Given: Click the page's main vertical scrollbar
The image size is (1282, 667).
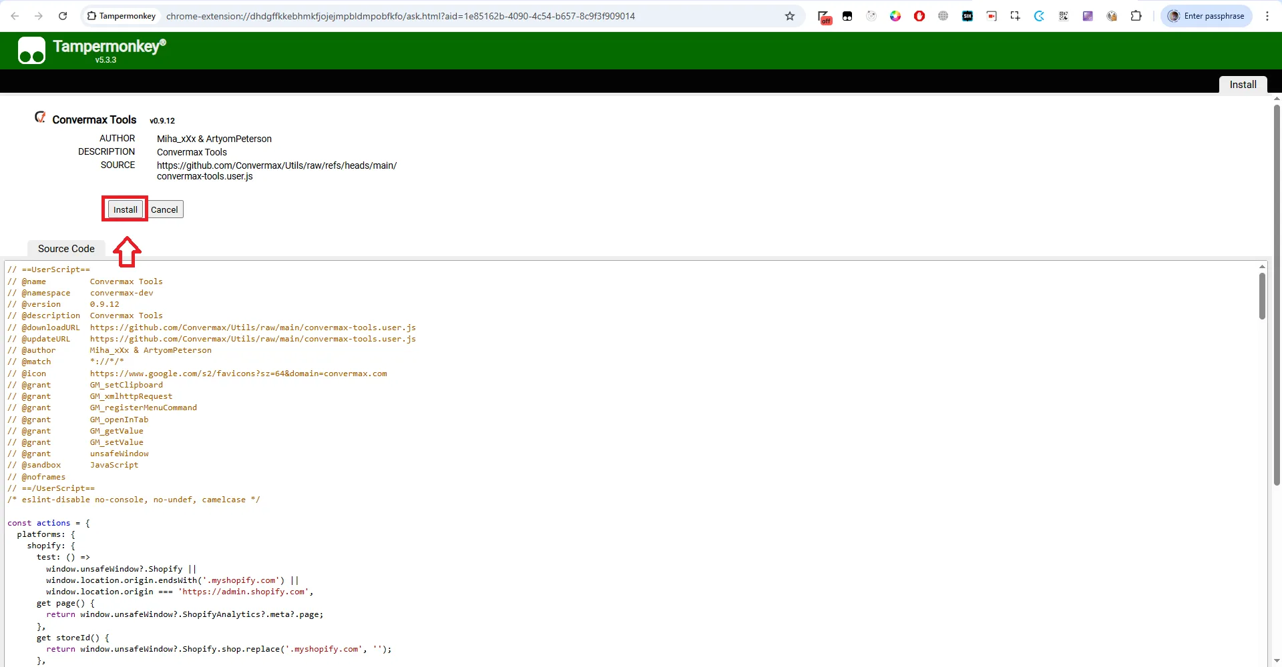Looking at the screenshot, I should 1277,293.
